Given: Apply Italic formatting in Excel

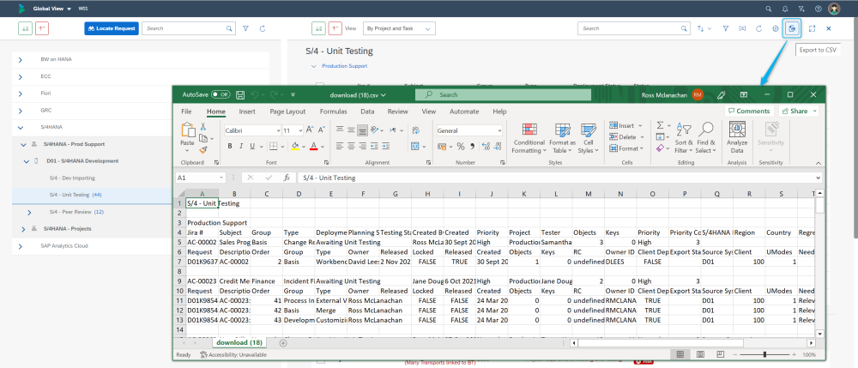Looking at the screenshot, I should [x=241, y=146].
